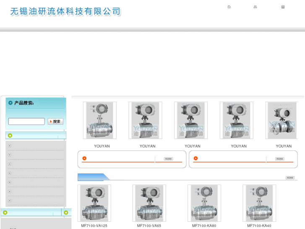Expand the seventh sidebar category plus

pyautogui.click(x=10, y=201)
